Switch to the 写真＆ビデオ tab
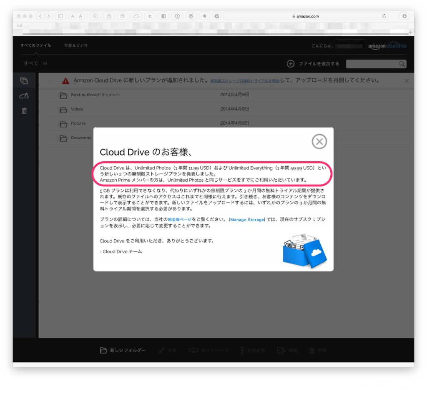 76,45
